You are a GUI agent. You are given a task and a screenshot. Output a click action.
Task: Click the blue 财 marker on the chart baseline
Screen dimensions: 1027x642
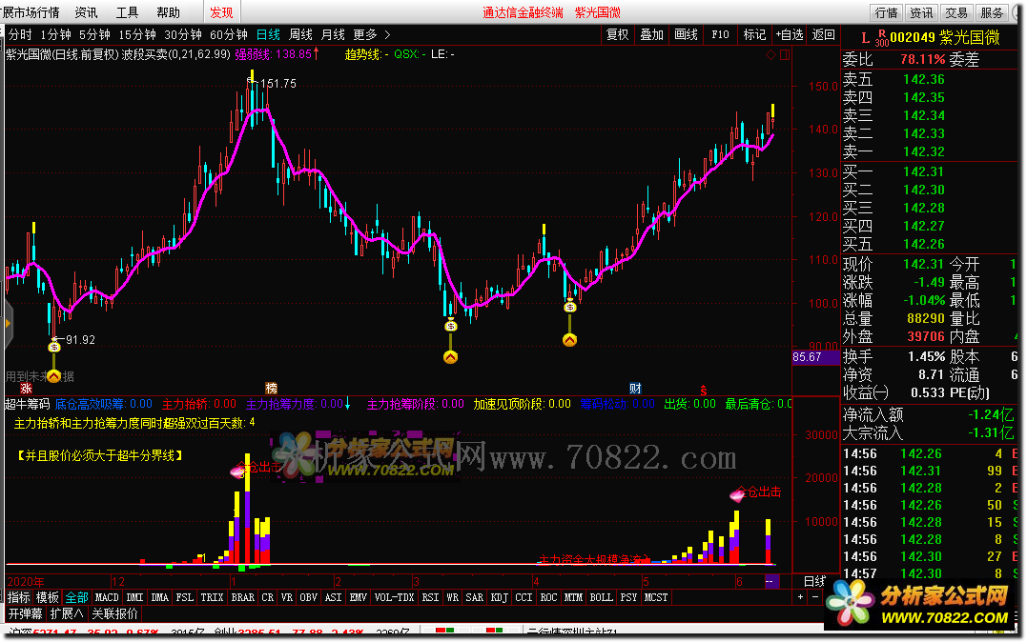(635, 389)
